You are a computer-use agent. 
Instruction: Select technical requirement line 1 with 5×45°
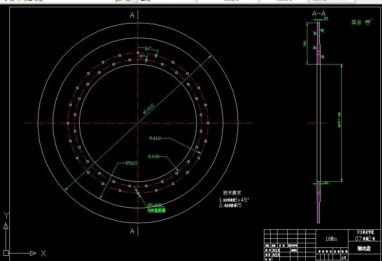[234, 200]
